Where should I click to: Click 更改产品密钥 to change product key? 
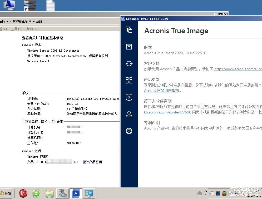click(92, 162)
